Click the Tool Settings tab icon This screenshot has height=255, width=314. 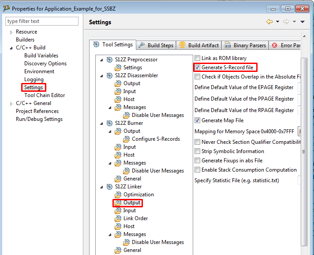tap(96, 45)
